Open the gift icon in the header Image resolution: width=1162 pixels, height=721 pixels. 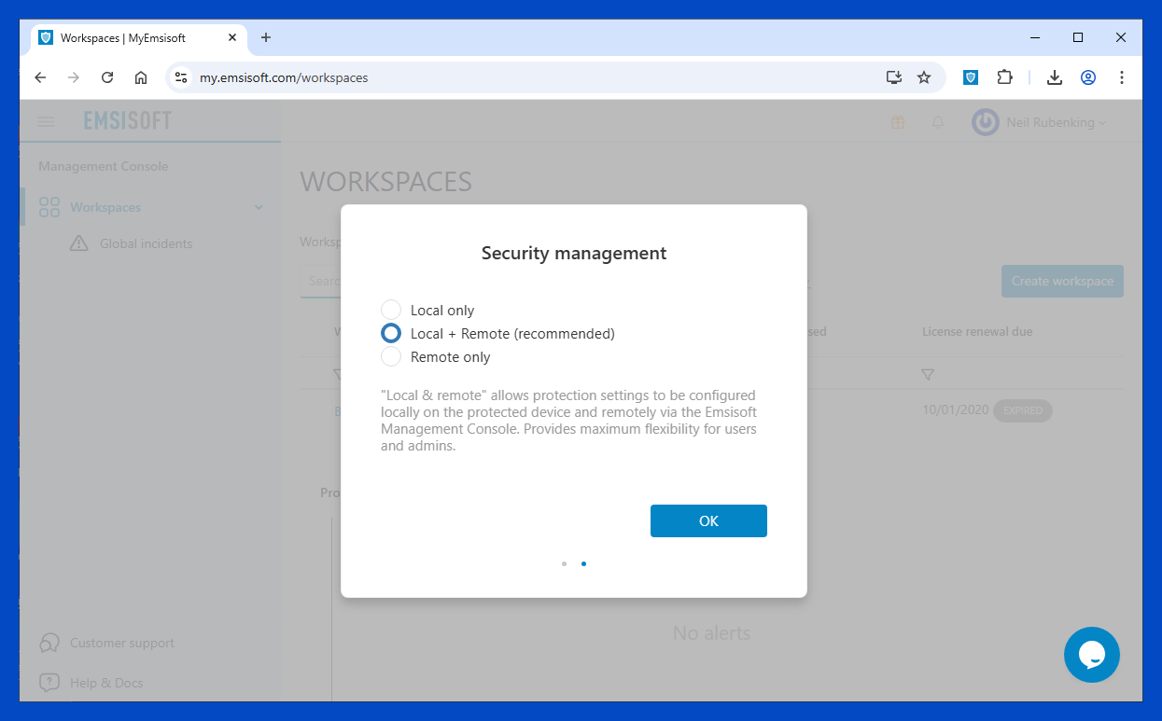[x=898, y=122]
